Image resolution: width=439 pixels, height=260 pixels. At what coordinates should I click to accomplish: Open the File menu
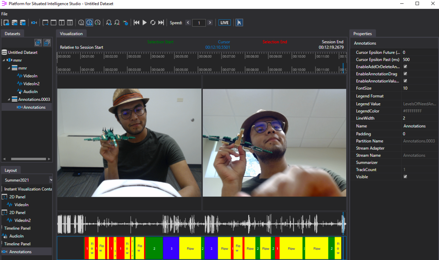click(x=4, y=14)
